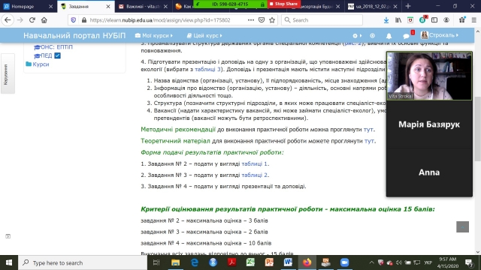Screen dimensions: 481x270
Task: Open the таблиці 3 link
Action: (207, 69)
